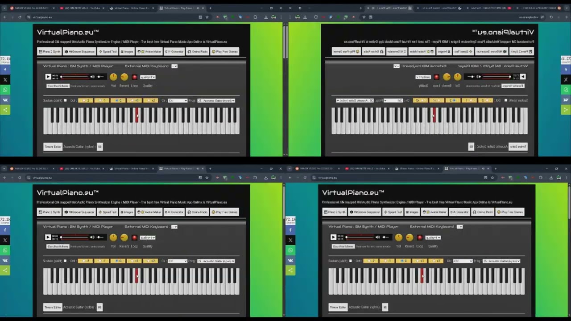Bookmark page with star in top-left browser

point(207,17)
